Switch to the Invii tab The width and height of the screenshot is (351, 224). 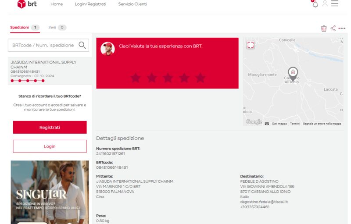coord(57,28)
